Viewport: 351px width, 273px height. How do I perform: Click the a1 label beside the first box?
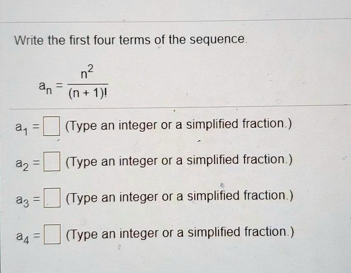[x=22, y=128]
